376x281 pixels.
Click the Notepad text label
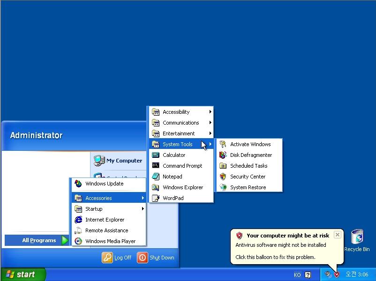pos(173,177)
